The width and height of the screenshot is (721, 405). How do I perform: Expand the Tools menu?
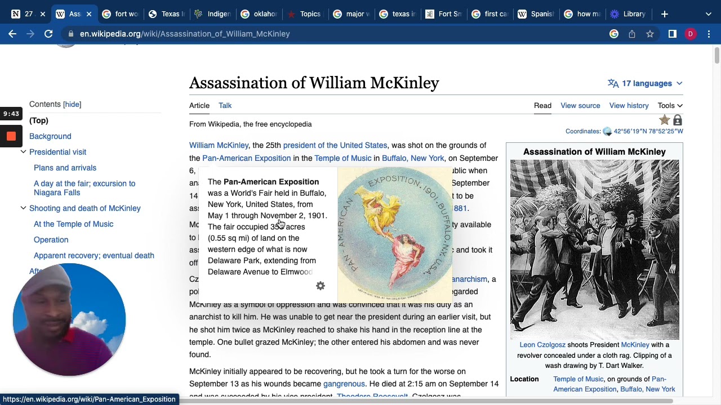coord(670,105)
